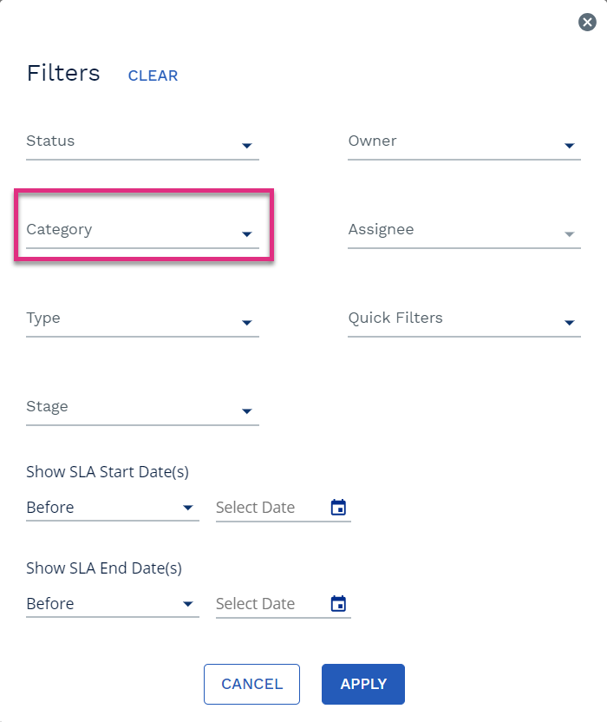The width and height of the screenshot is (607, 722).
Task: Click the Status dropdown arrow
Action: click(x=247, y=146)
